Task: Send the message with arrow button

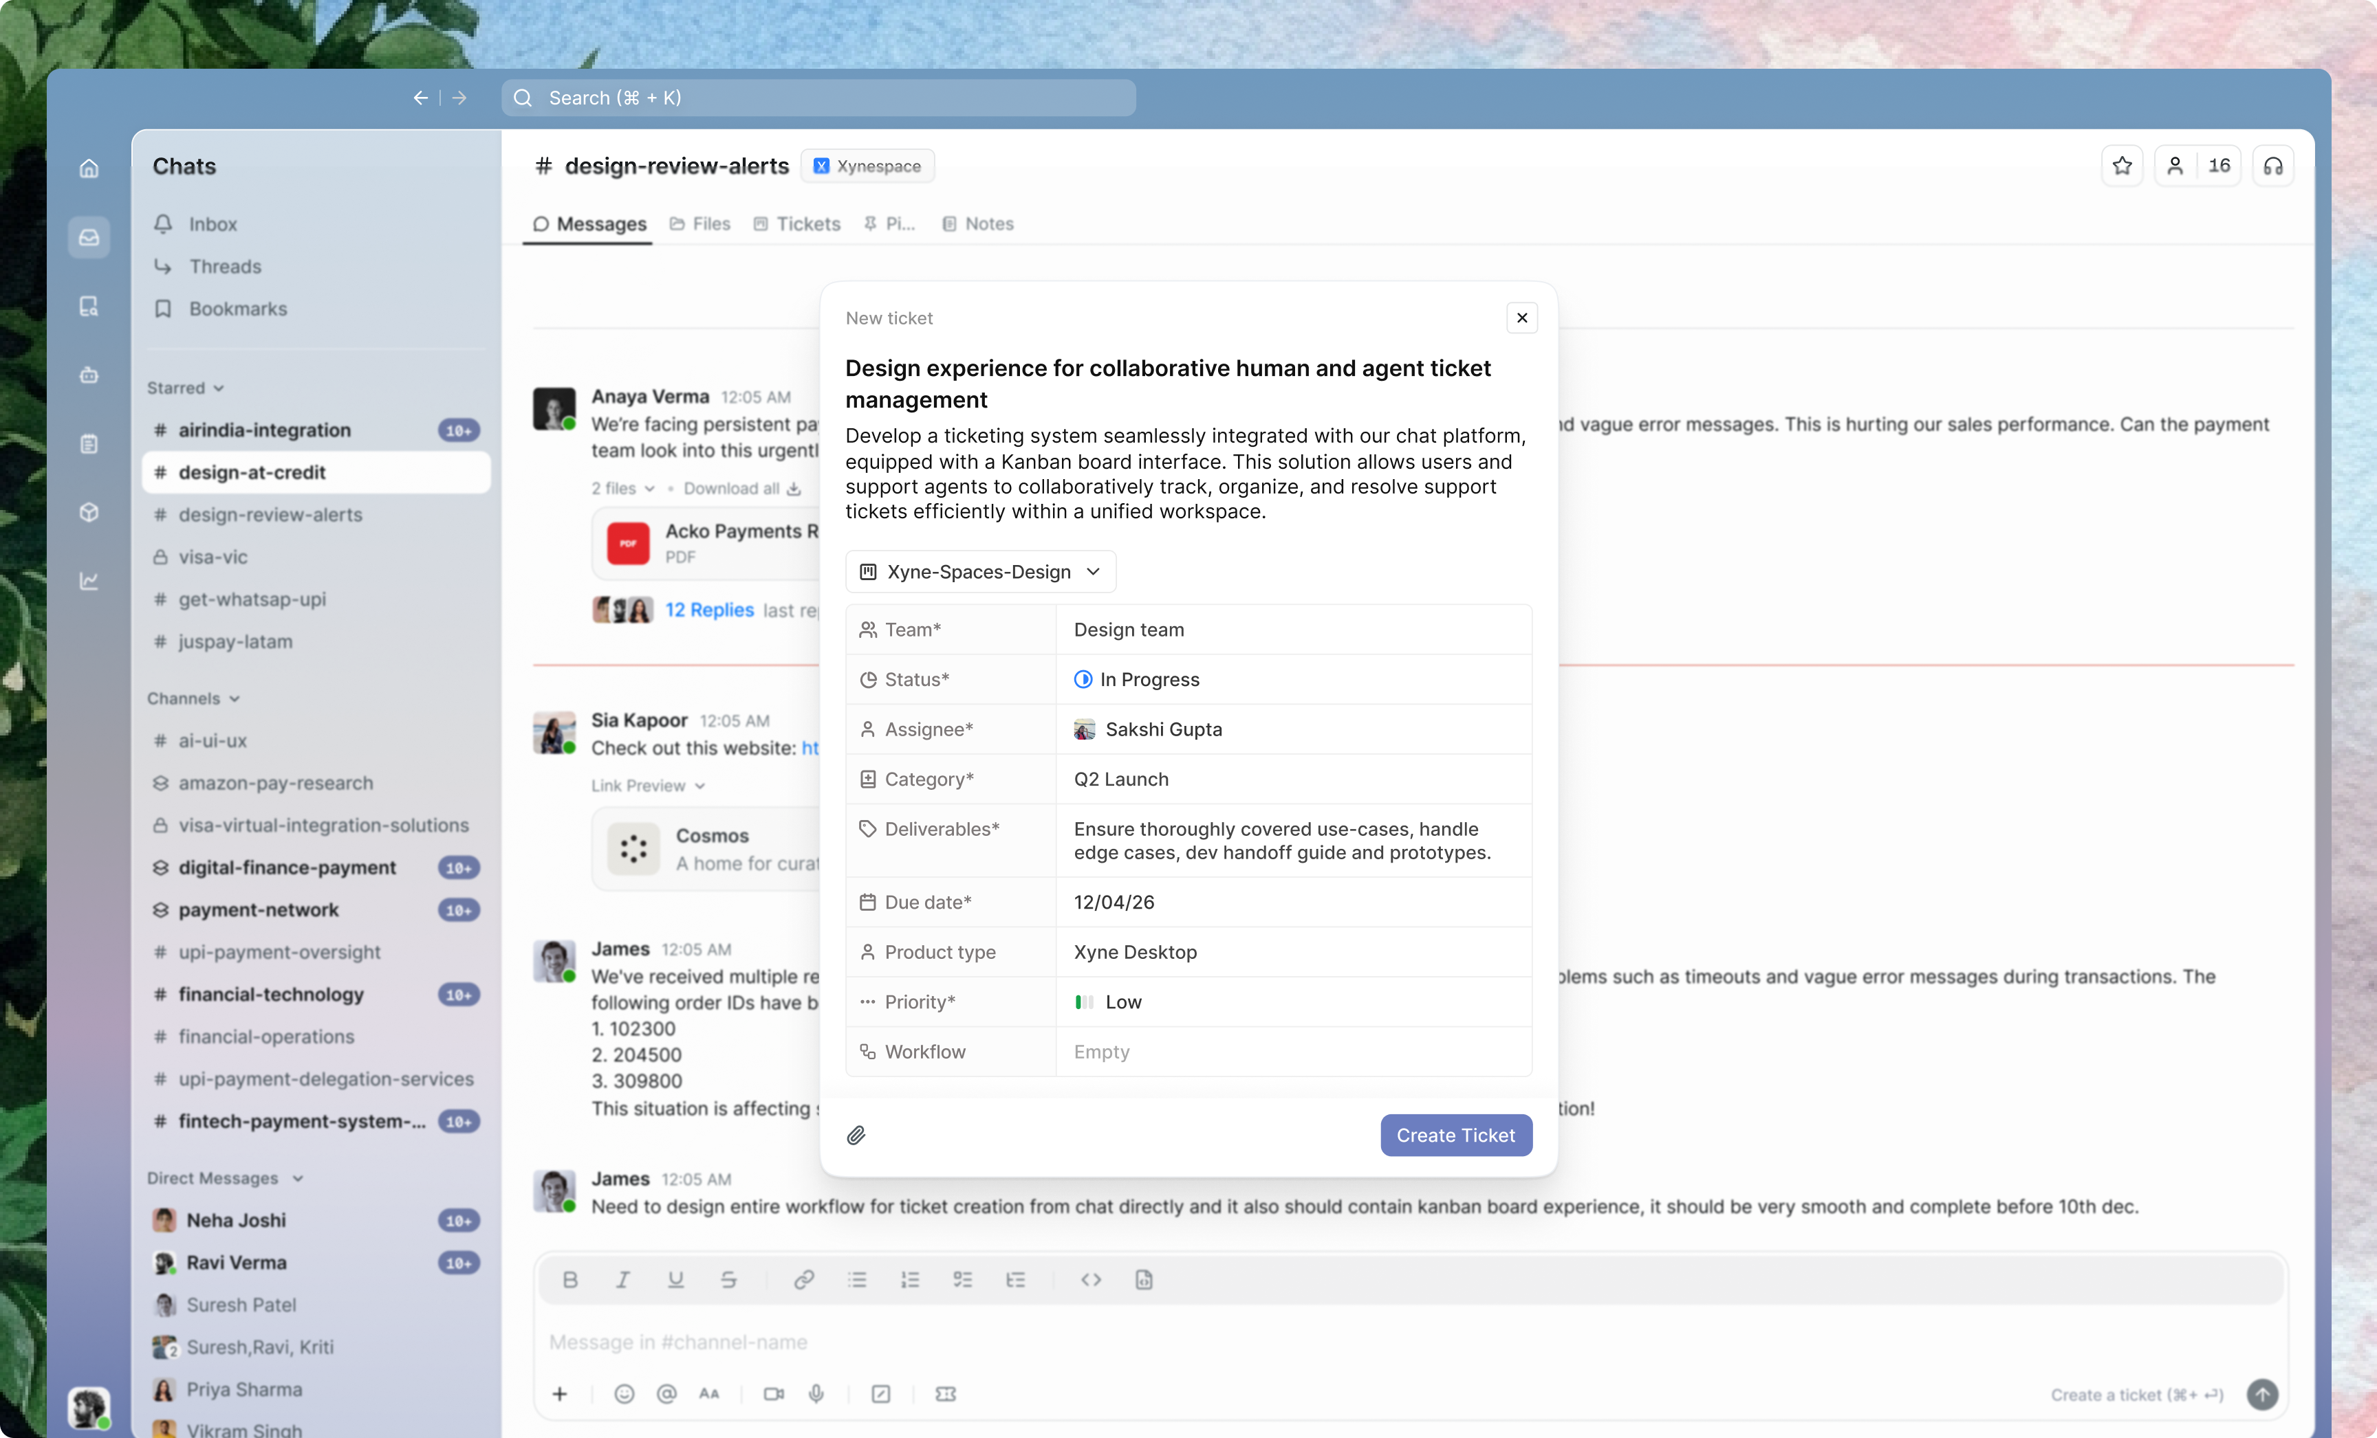Action: coord(2262,1394)
